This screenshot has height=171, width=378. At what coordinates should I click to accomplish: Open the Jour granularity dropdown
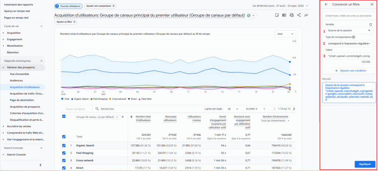[x=285, y=34]
